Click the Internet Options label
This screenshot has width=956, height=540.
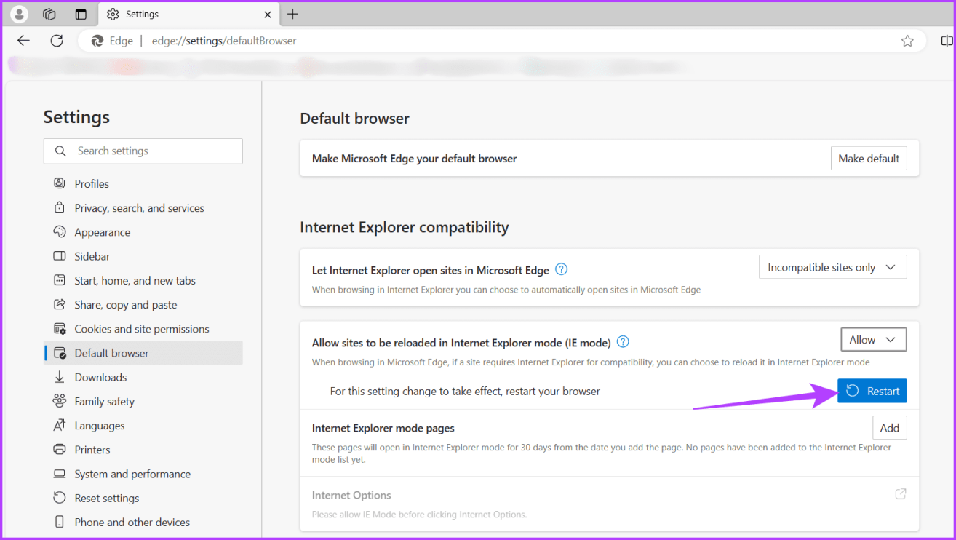coord(351,495)
